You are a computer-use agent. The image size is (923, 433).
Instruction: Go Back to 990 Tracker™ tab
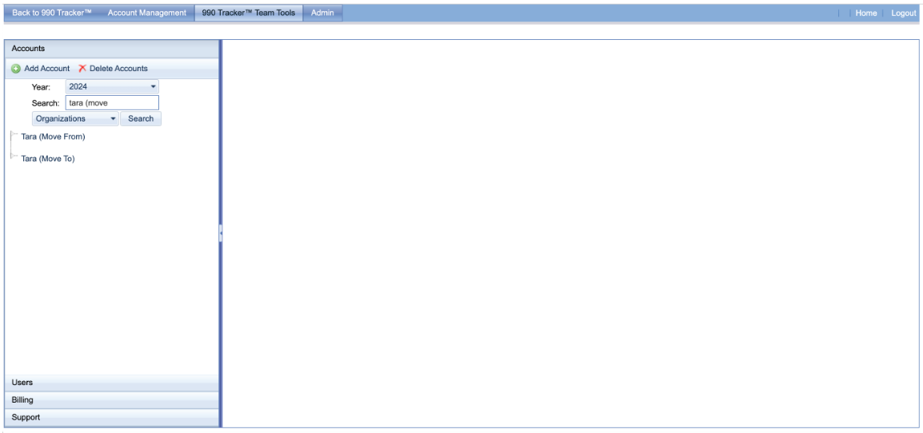tap(52, 13)
